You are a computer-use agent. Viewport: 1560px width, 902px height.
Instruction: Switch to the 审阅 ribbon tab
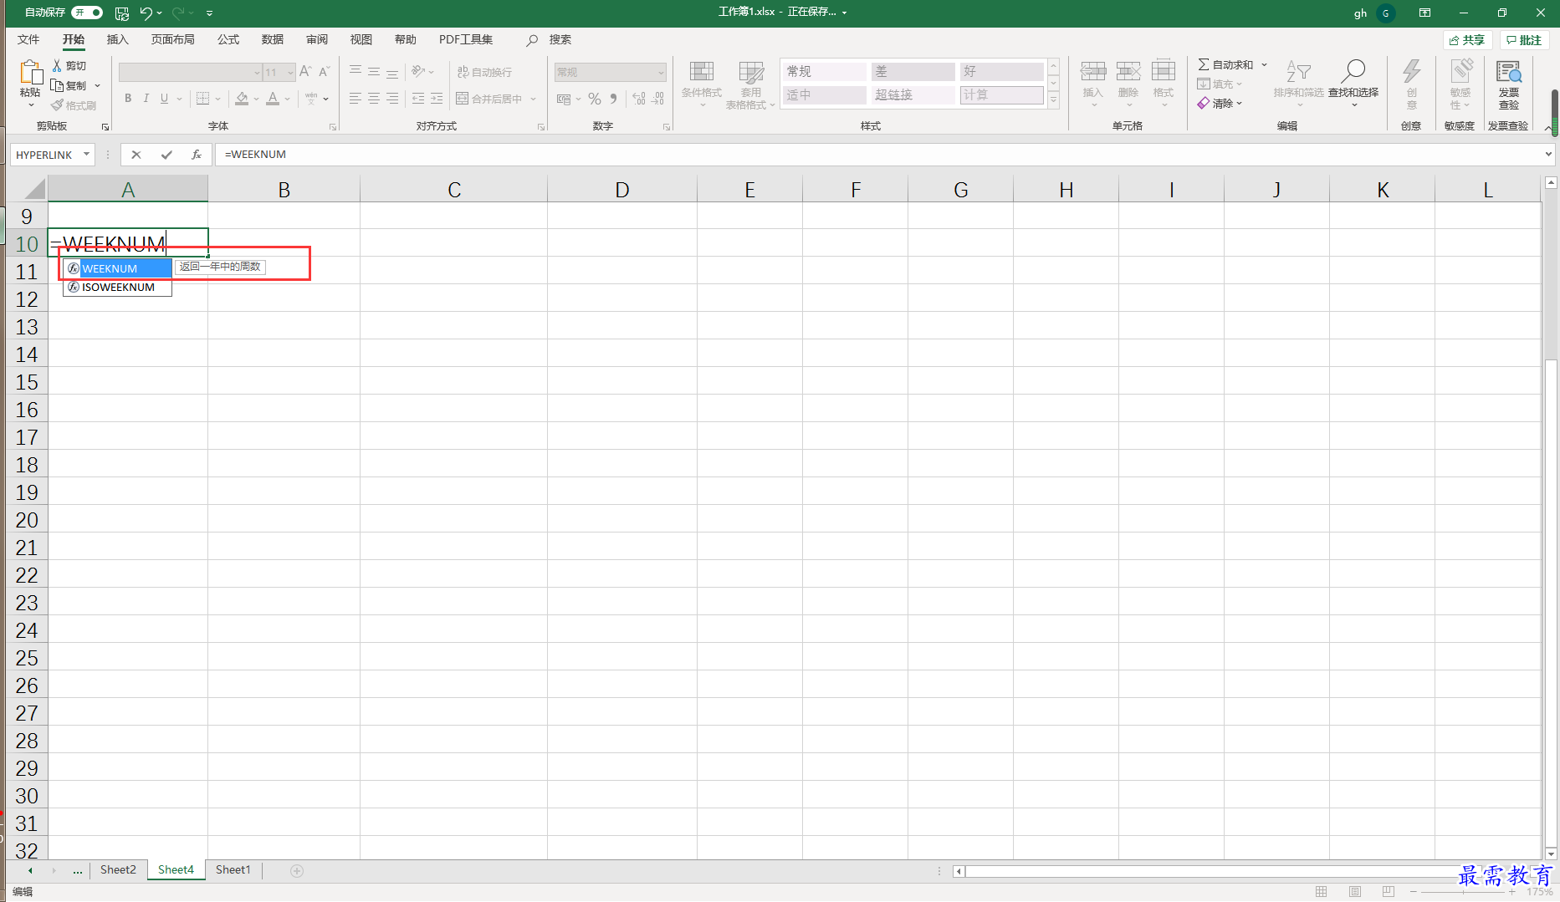(x=317, y=39)
